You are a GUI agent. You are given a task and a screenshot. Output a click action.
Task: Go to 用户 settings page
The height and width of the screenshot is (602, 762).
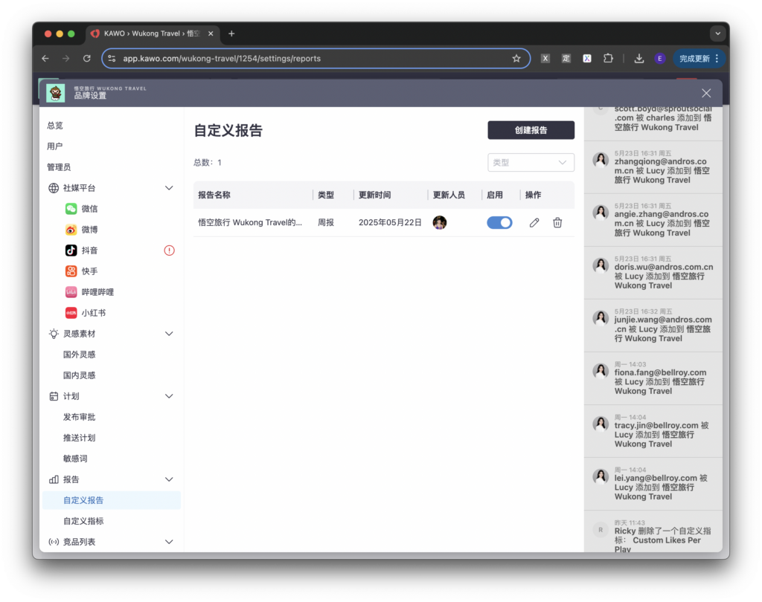pyautogui.click(x=55, y=146)
